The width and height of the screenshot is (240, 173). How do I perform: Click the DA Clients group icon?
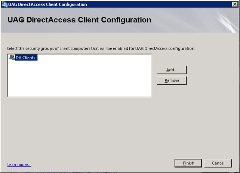[12, 58]
